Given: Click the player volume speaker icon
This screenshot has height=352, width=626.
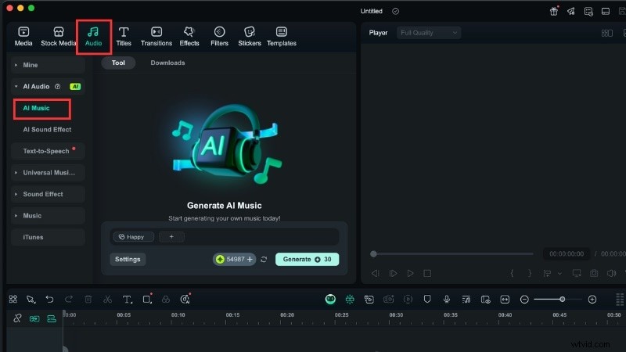Looking at the screenshot, I should (x=611, y=273).
